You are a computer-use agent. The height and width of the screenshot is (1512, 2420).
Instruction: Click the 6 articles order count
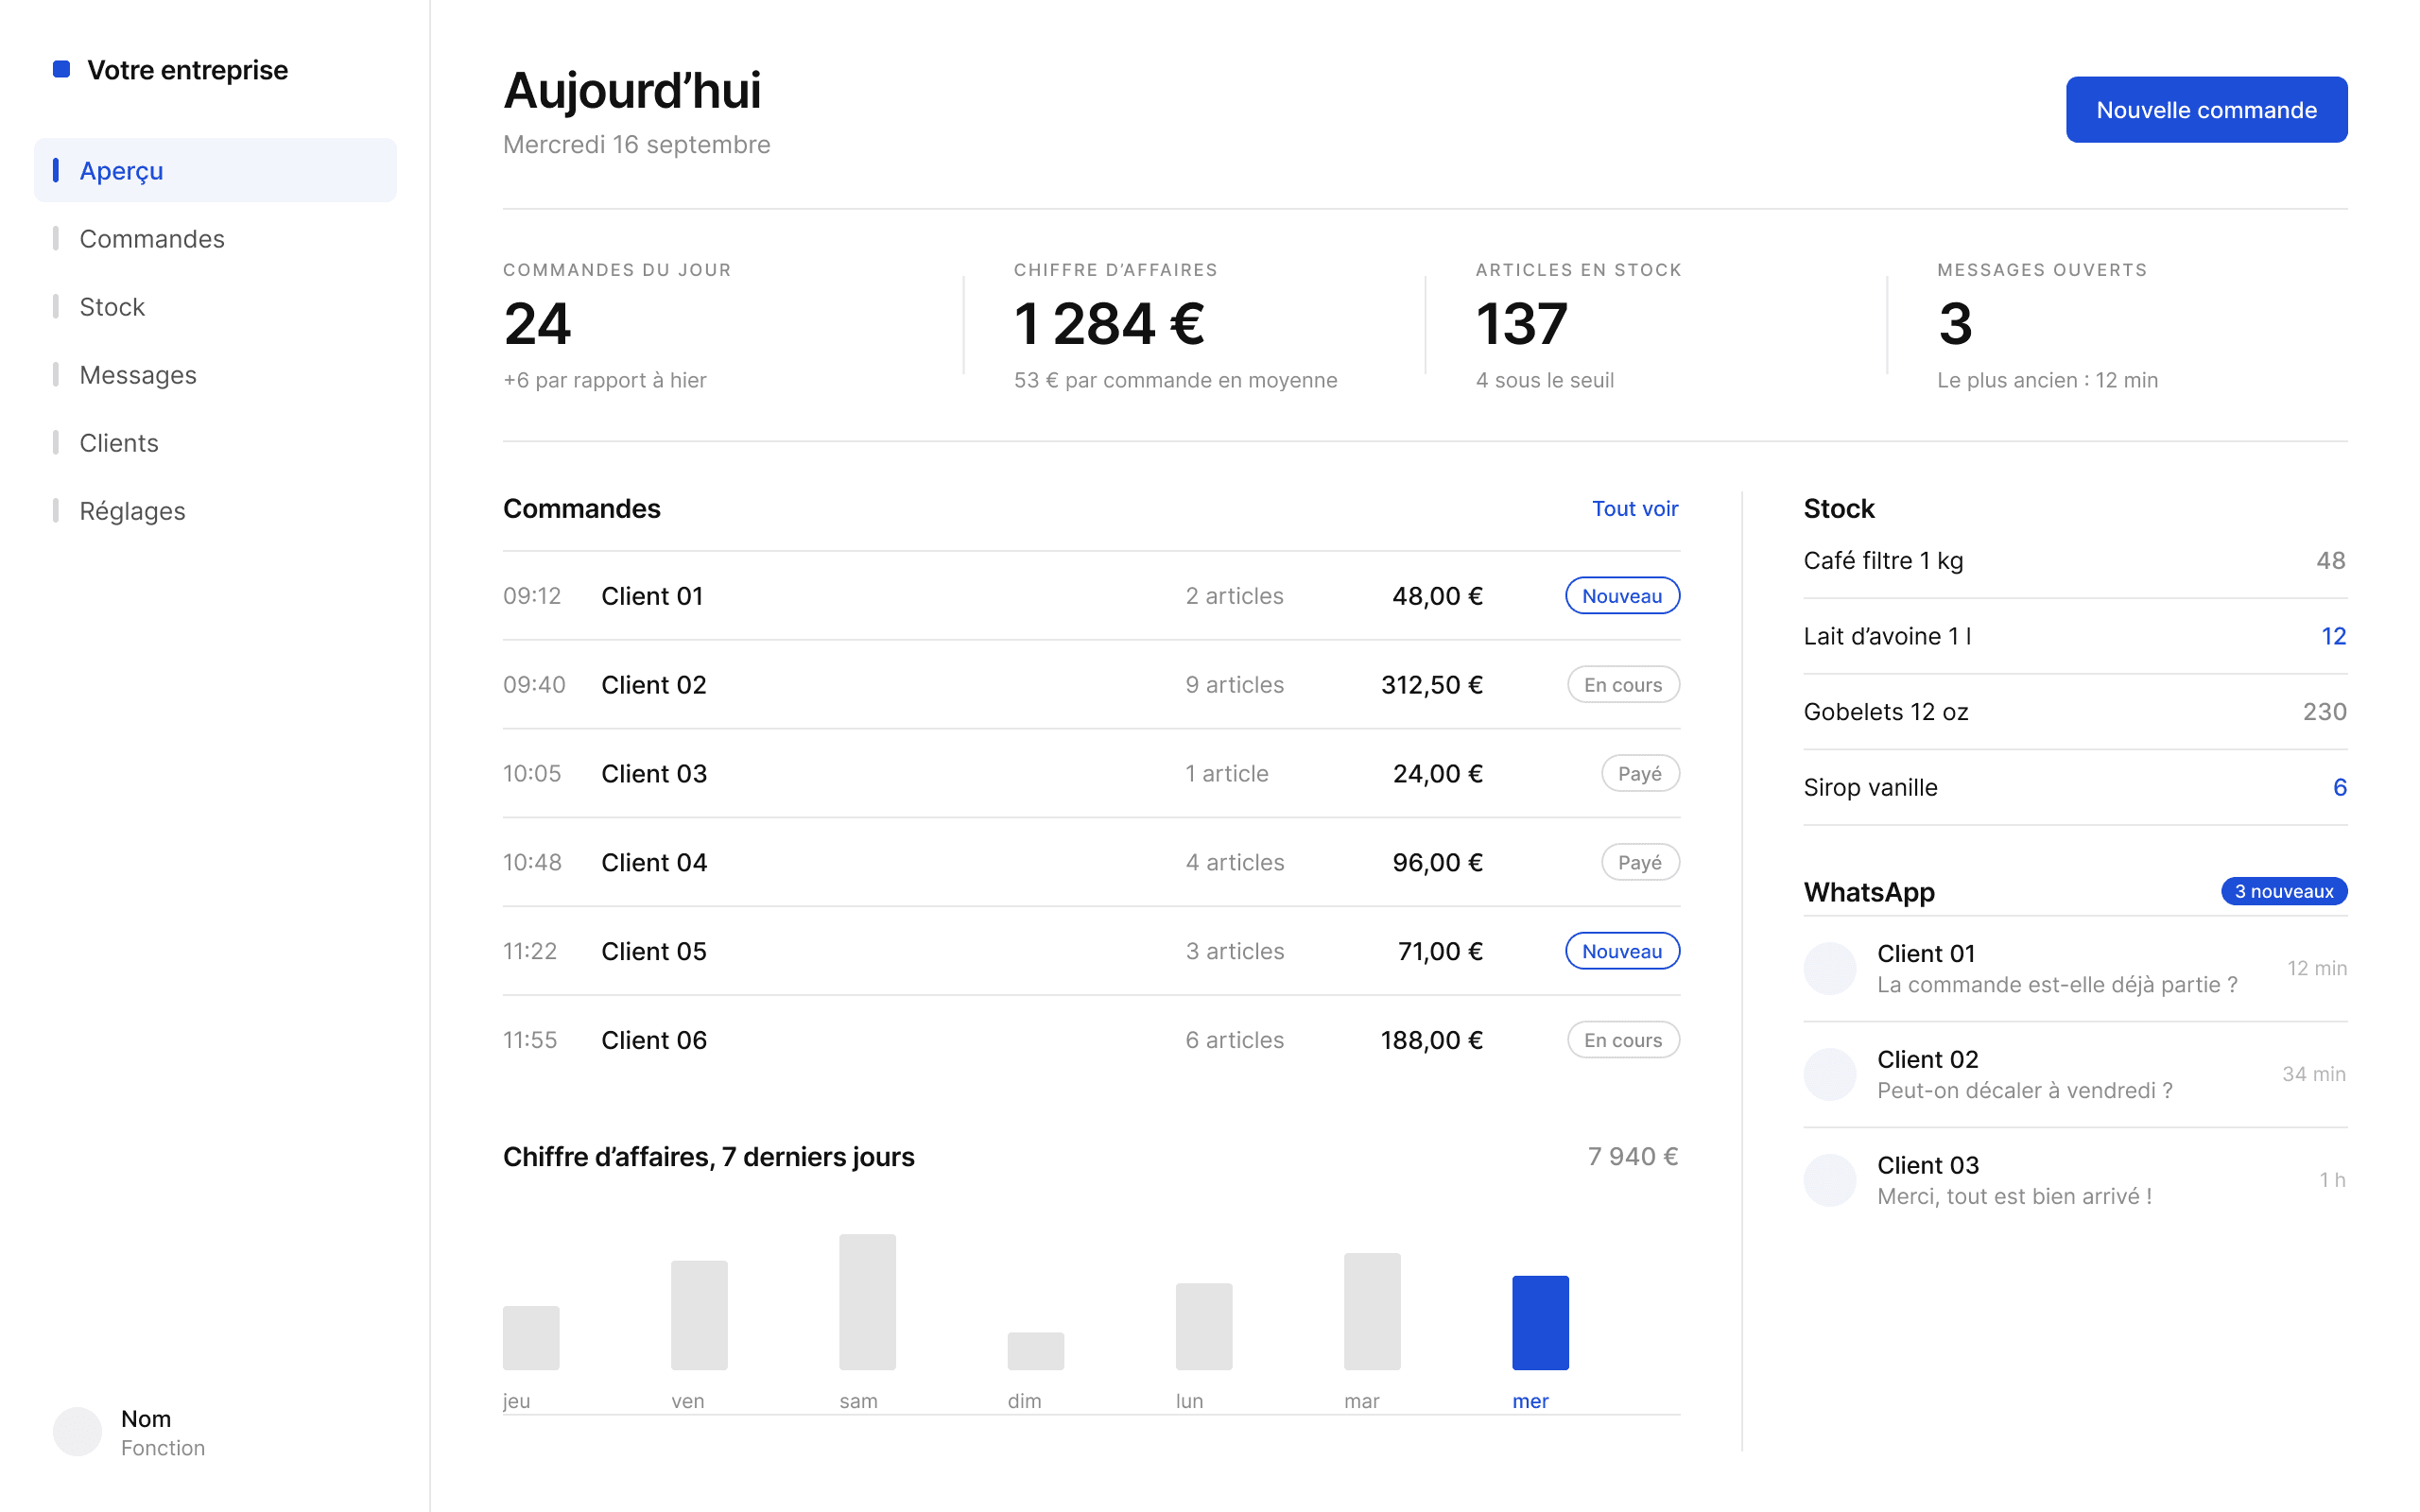tap(1234, 1040)
